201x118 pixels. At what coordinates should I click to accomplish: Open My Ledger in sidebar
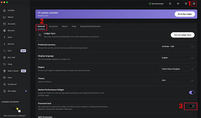[x=12, y=91]
